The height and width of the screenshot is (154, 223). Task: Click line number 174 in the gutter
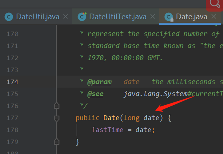12,82
